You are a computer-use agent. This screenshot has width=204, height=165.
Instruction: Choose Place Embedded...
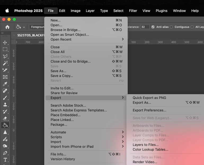(x=86, y=115)
